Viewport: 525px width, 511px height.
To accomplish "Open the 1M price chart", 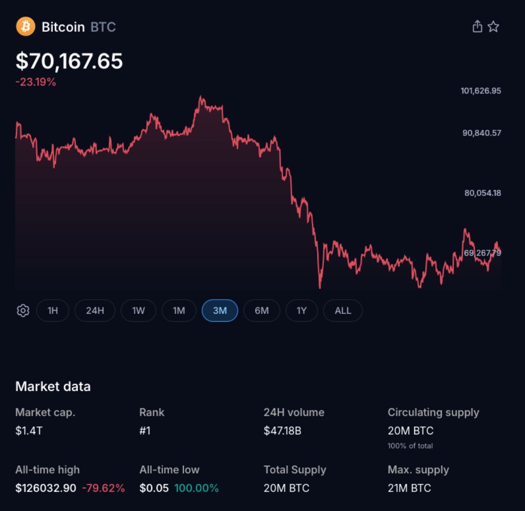I will pos(178,310).
